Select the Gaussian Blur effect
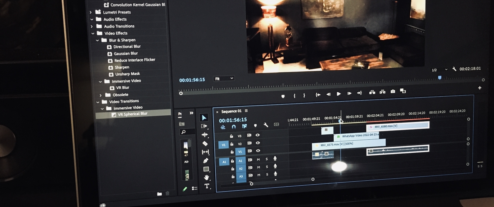 (126, 53)
